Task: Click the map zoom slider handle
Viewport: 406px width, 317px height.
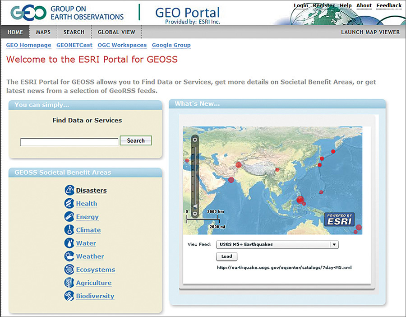Action: point(195,206)
